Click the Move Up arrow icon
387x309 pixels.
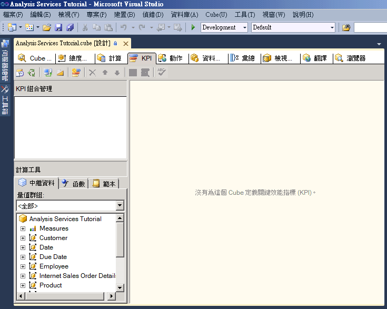pyautogui.click(x=105, y=73)
